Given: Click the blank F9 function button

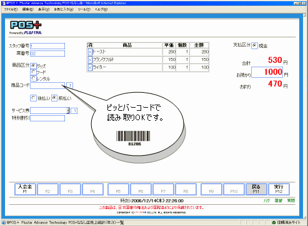Looking at the screenshot, I should click(211, 189).
